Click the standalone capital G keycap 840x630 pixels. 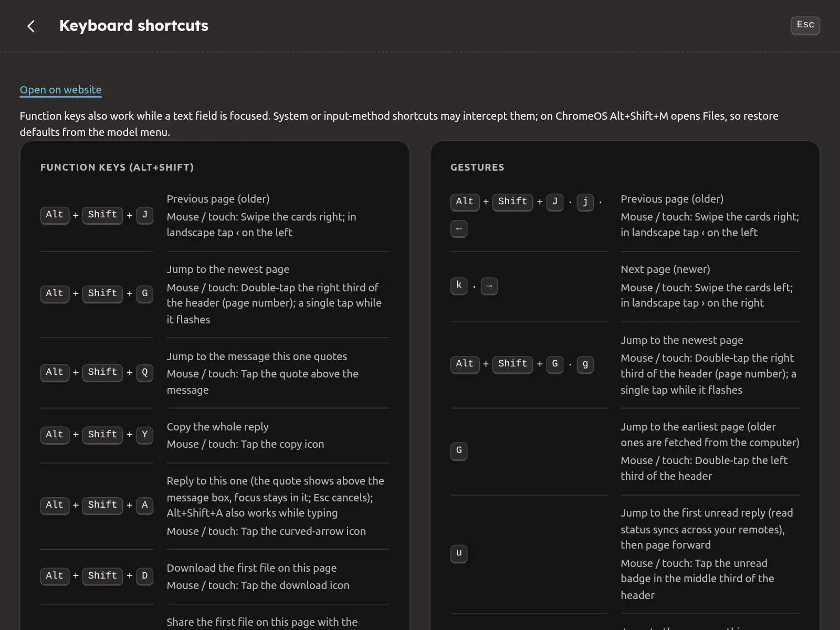coord(459,451)
